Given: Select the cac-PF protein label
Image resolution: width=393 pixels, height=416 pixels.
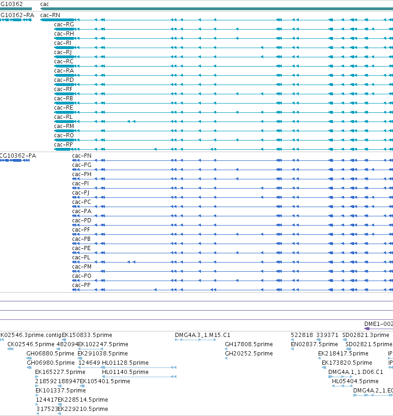Looking at the screenshot, I should point(81,230).
